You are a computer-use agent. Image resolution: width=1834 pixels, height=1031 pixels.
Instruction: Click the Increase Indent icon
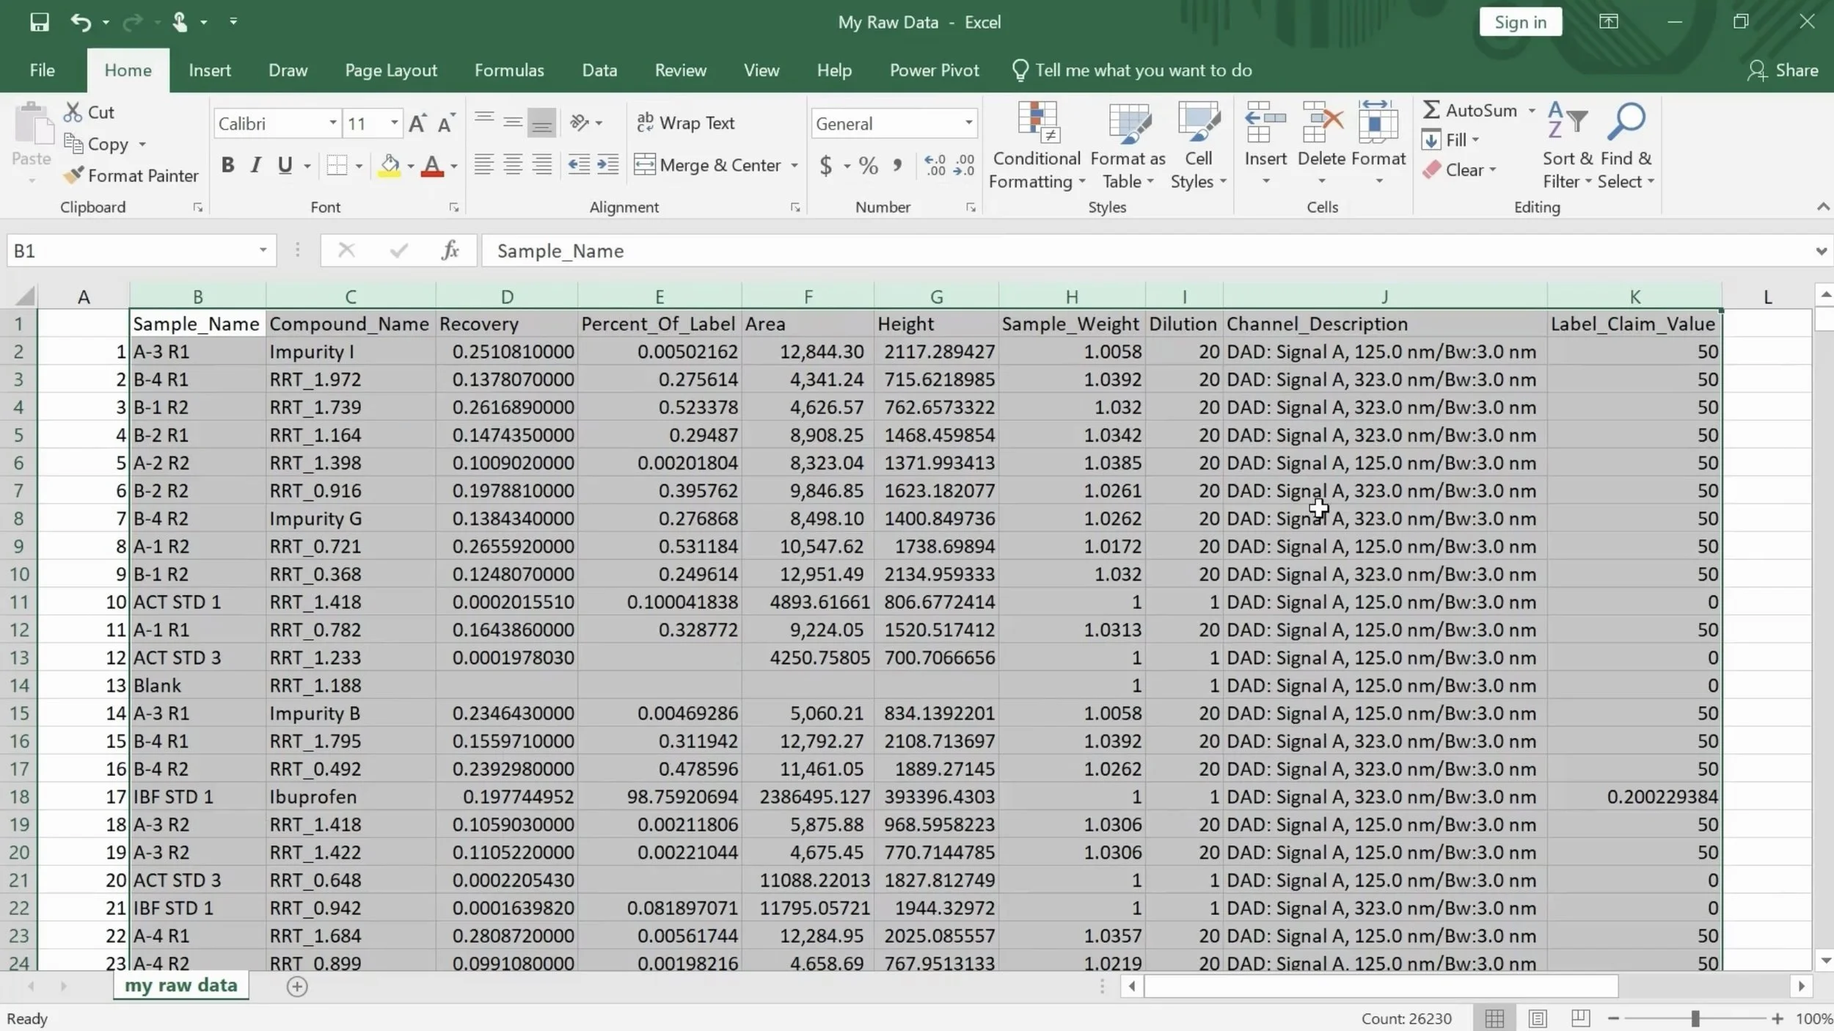click(x=607, y=165)
